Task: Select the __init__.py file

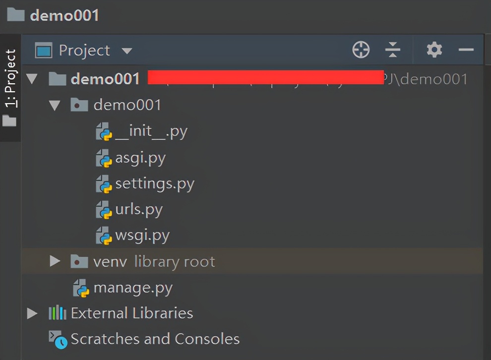Action: (151, 131)
